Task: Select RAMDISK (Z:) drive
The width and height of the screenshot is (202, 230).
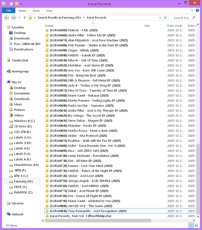Action: click(x=23, y=192)
